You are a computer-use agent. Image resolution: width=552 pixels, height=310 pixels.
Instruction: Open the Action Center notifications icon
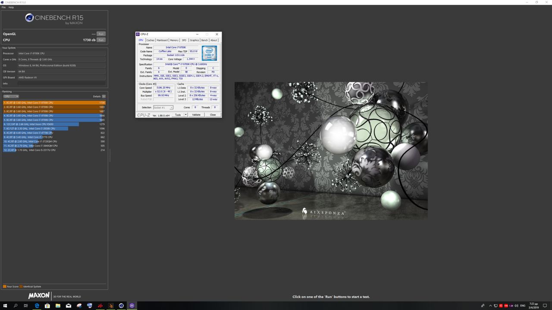tap(545, 306)
